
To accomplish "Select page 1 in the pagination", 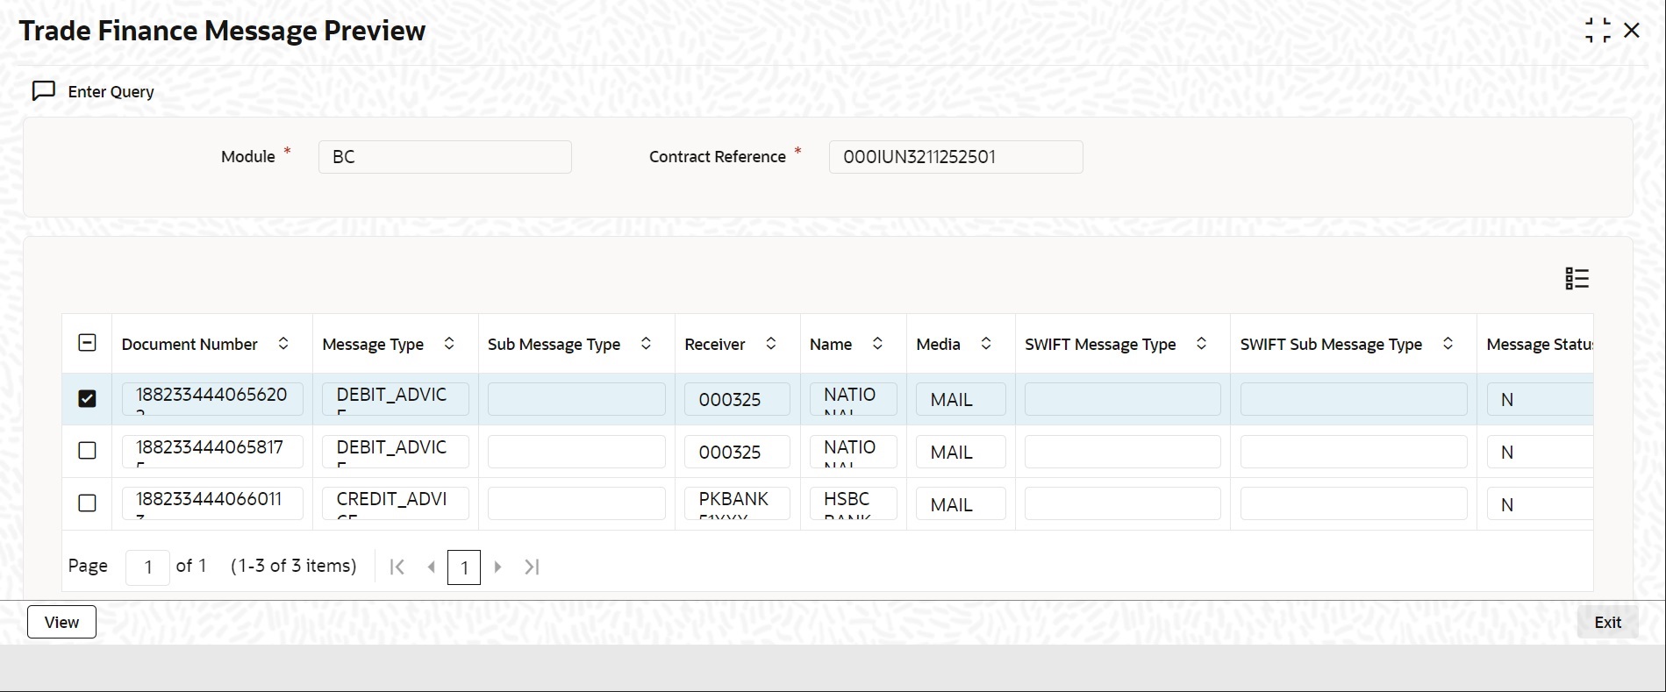I will tap(464, 567).
